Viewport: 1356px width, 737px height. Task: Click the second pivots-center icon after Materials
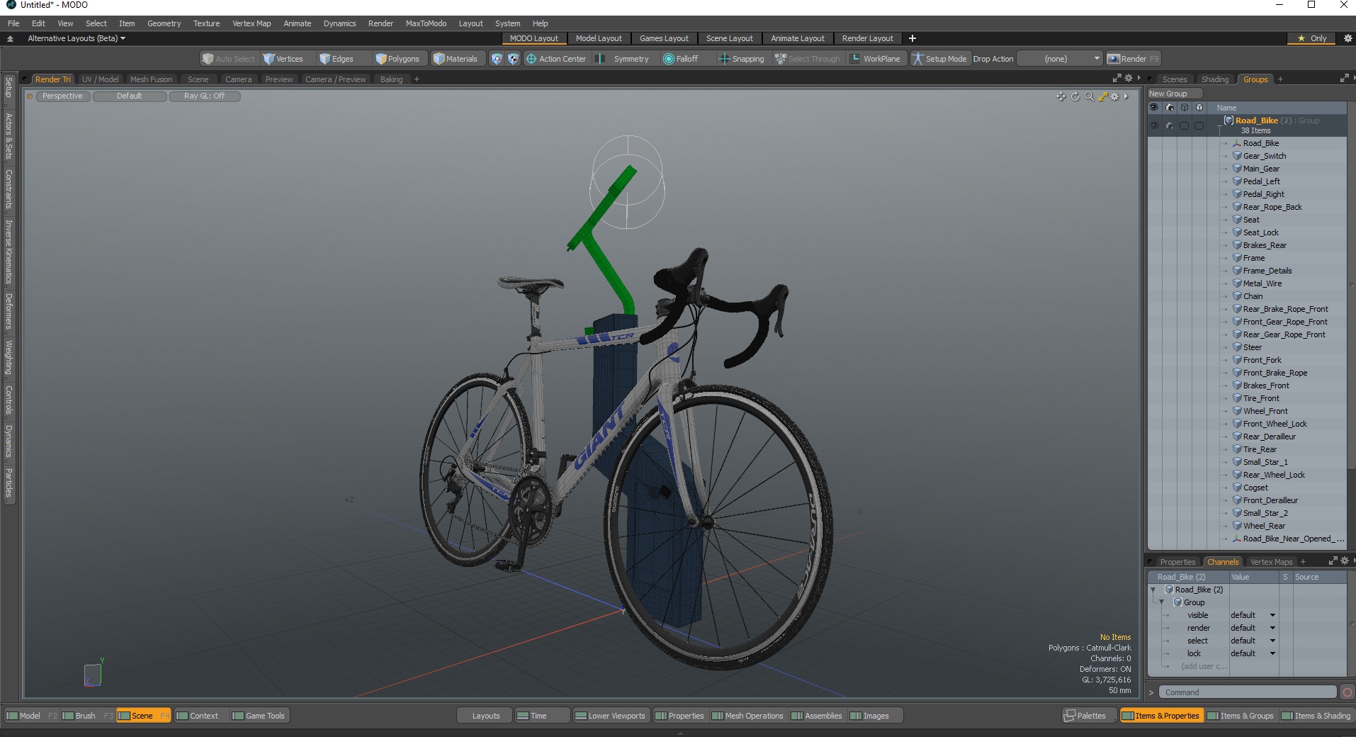point(513,59)
